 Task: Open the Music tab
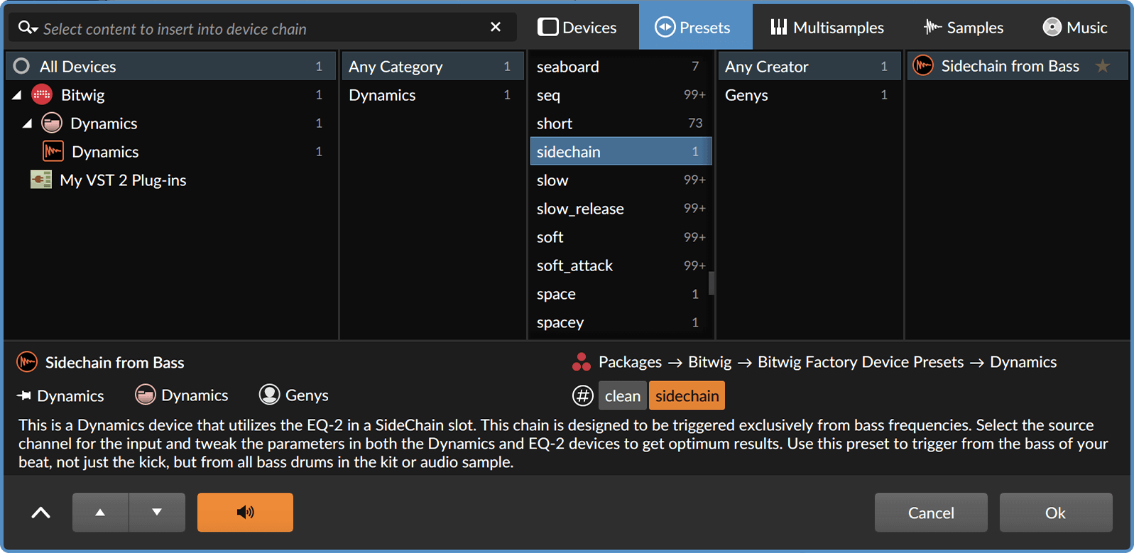coord(1075,27)
